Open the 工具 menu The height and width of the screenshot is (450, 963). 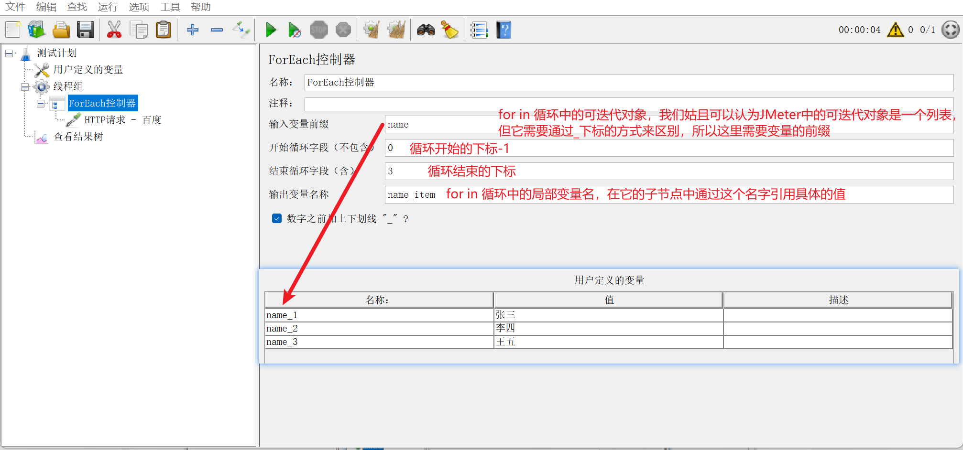pyautogui.click(x=170, y=7)
